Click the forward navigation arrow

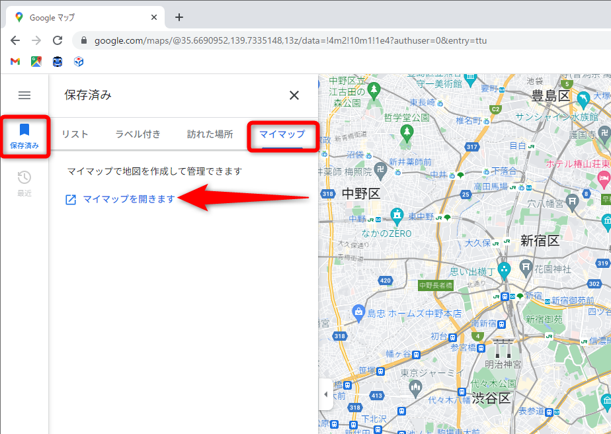pos(36,40)
